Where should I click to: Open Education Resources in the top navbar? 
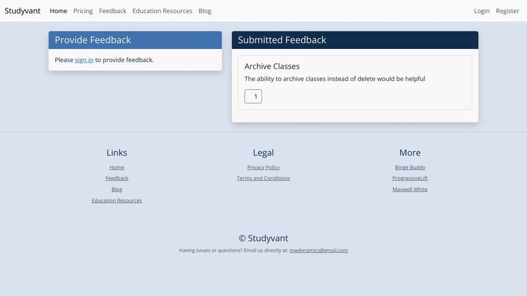(x=162, y=11)
